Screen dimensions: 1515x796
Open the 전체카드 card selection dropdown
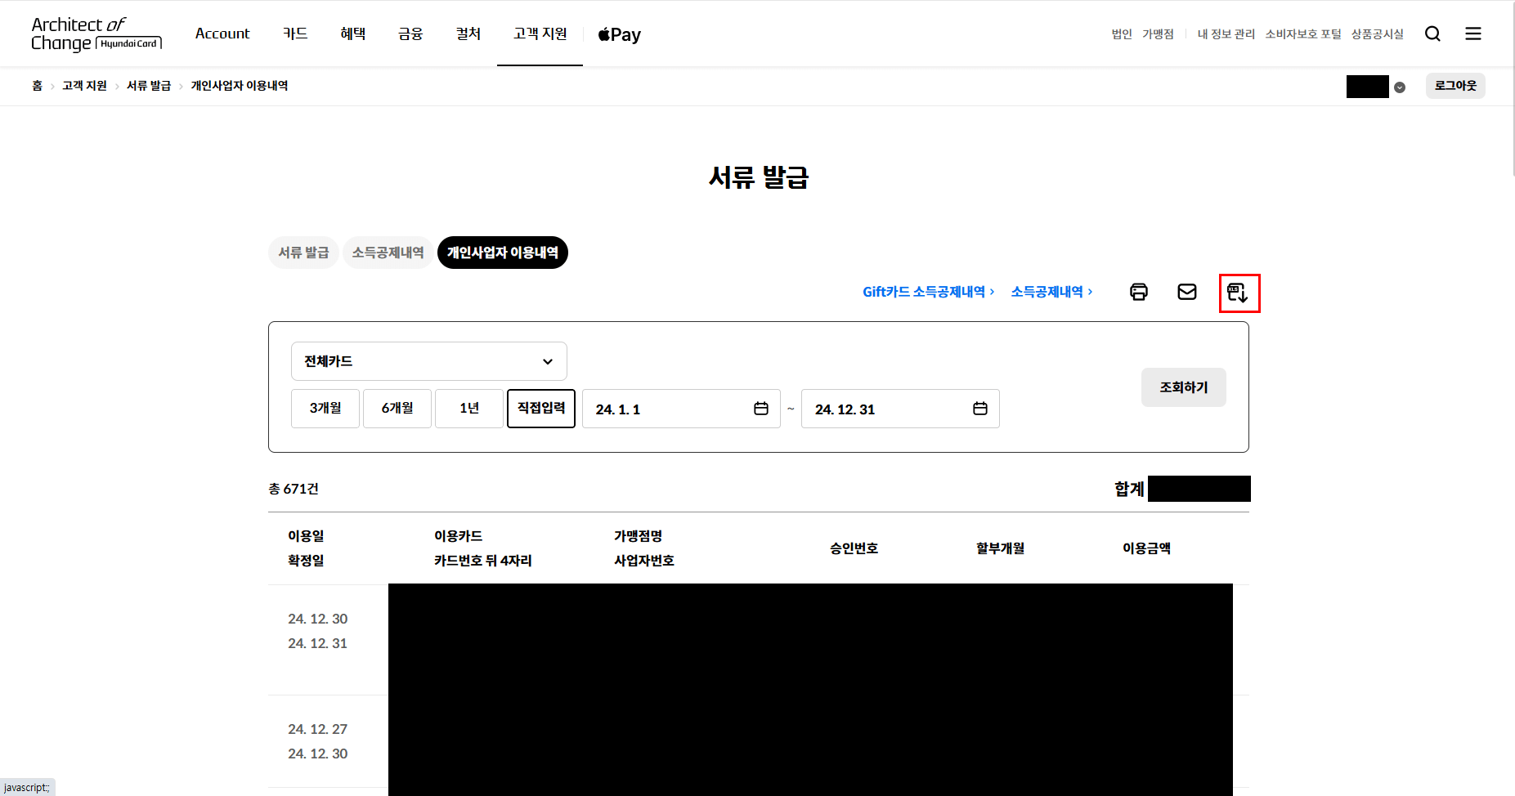point(428,360)
